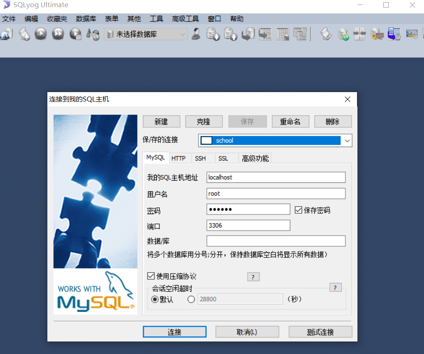Click the password input field
This screenshot has width=424, height=354.
pos(248,209)
